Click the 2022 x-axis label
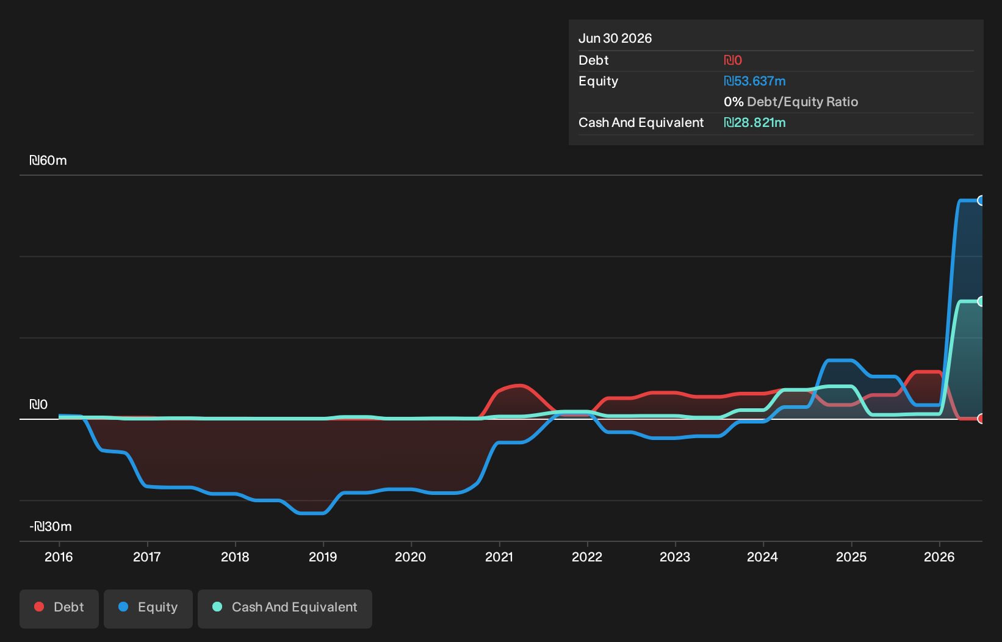Viewport: 1002px width, 642px height. pos(587,557)
